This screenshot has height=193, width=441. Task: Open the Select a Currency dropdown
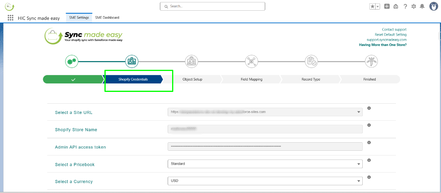point(265,181)
